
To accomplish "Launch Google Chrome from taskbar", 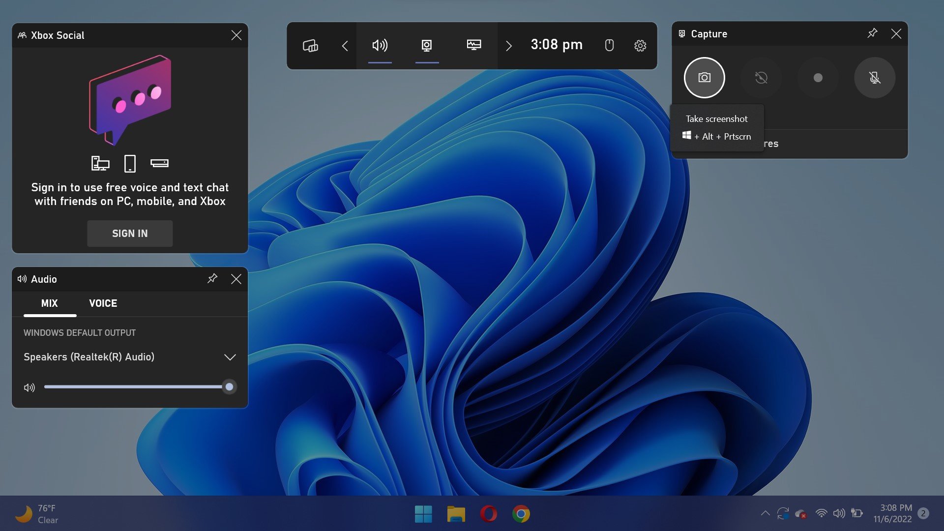I will [521, 514].
